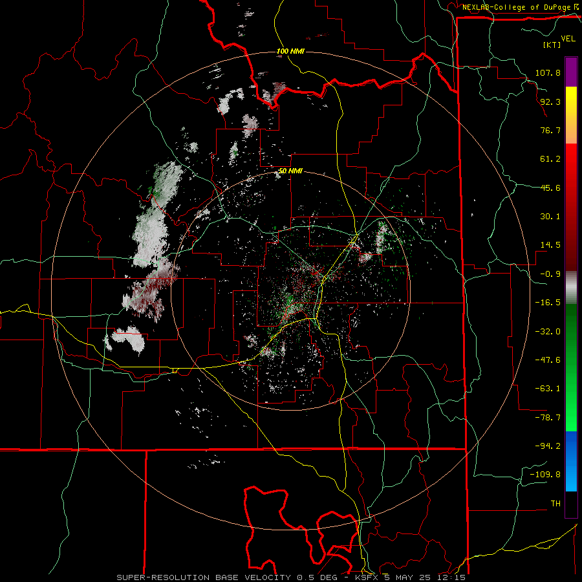The height and width of the screenshot is (582, 582).
Task: Select the 76.7 scale value
Action: [x=550, y=130]
